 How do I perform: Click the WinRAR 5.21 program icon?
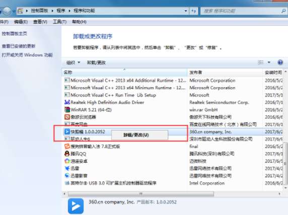tap(67, 110)
